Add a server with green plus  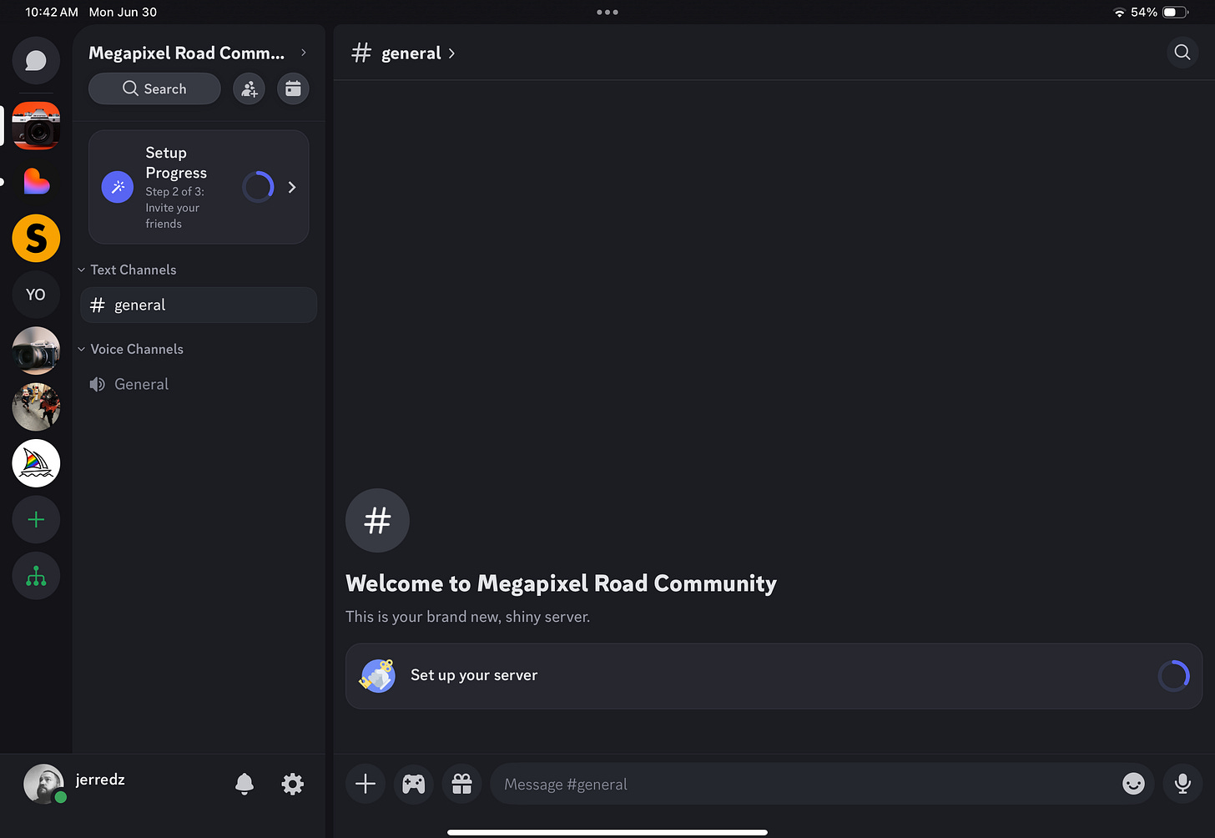36,520
